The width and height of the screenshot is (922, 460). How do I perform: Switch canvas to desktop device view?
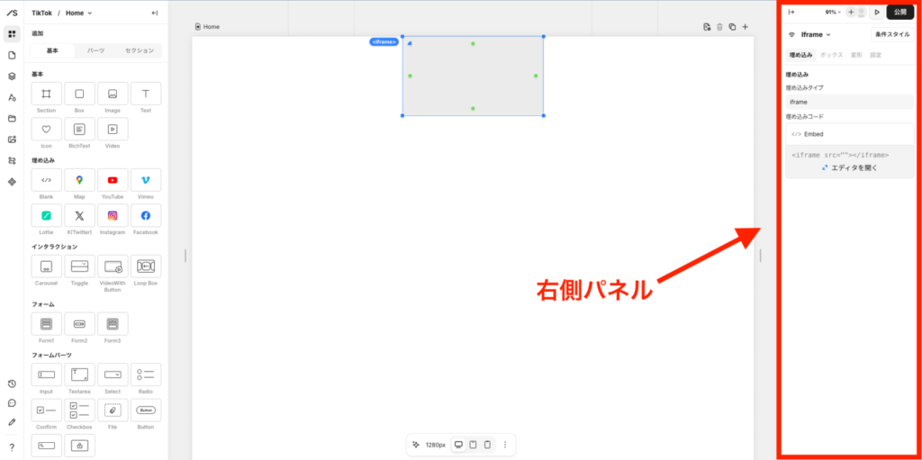pyautogui.click(x=458, y=445)
